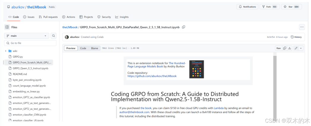Click the notebook title heading text

pyautogui.click(x=175, y=96)
